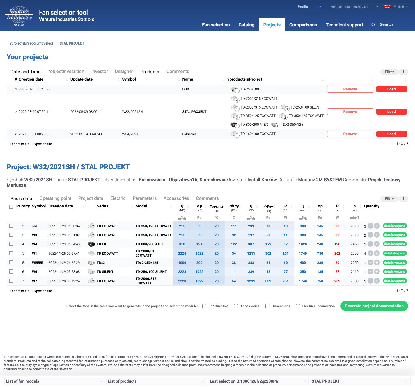Open the Catalog menu
Viewport: 415px width, 387px height.
click(246, 25)
